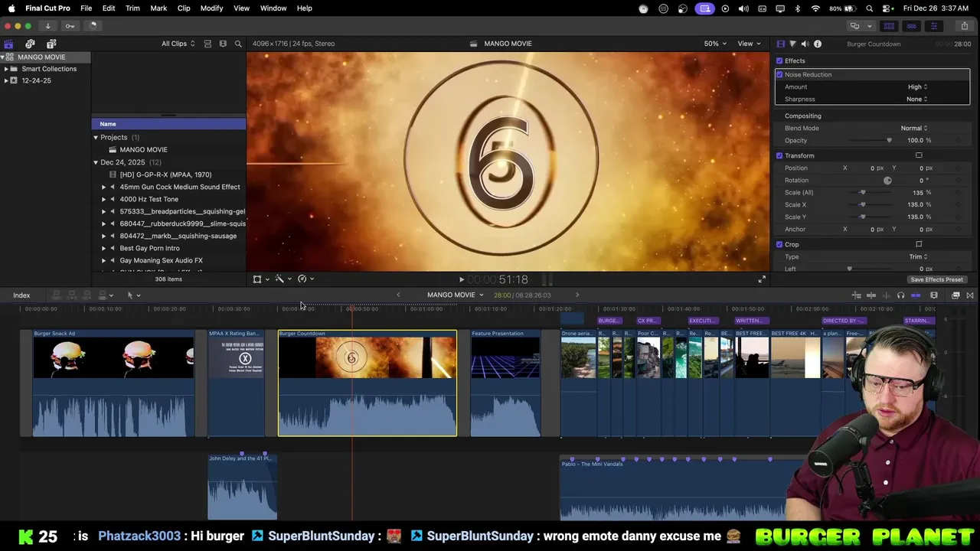
Task: Open the Edit menu
Action: (x=109, y=8)
